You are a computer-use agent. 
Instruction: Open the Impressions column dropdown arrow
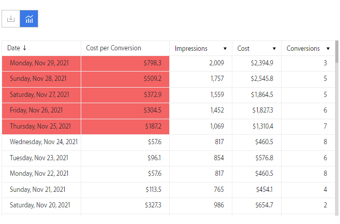click(225, 48)
